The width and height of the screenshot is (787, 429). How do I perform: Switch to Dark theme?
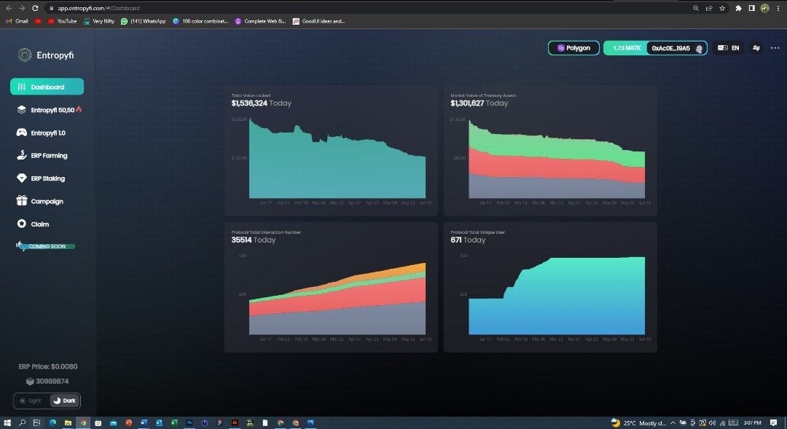65,401
